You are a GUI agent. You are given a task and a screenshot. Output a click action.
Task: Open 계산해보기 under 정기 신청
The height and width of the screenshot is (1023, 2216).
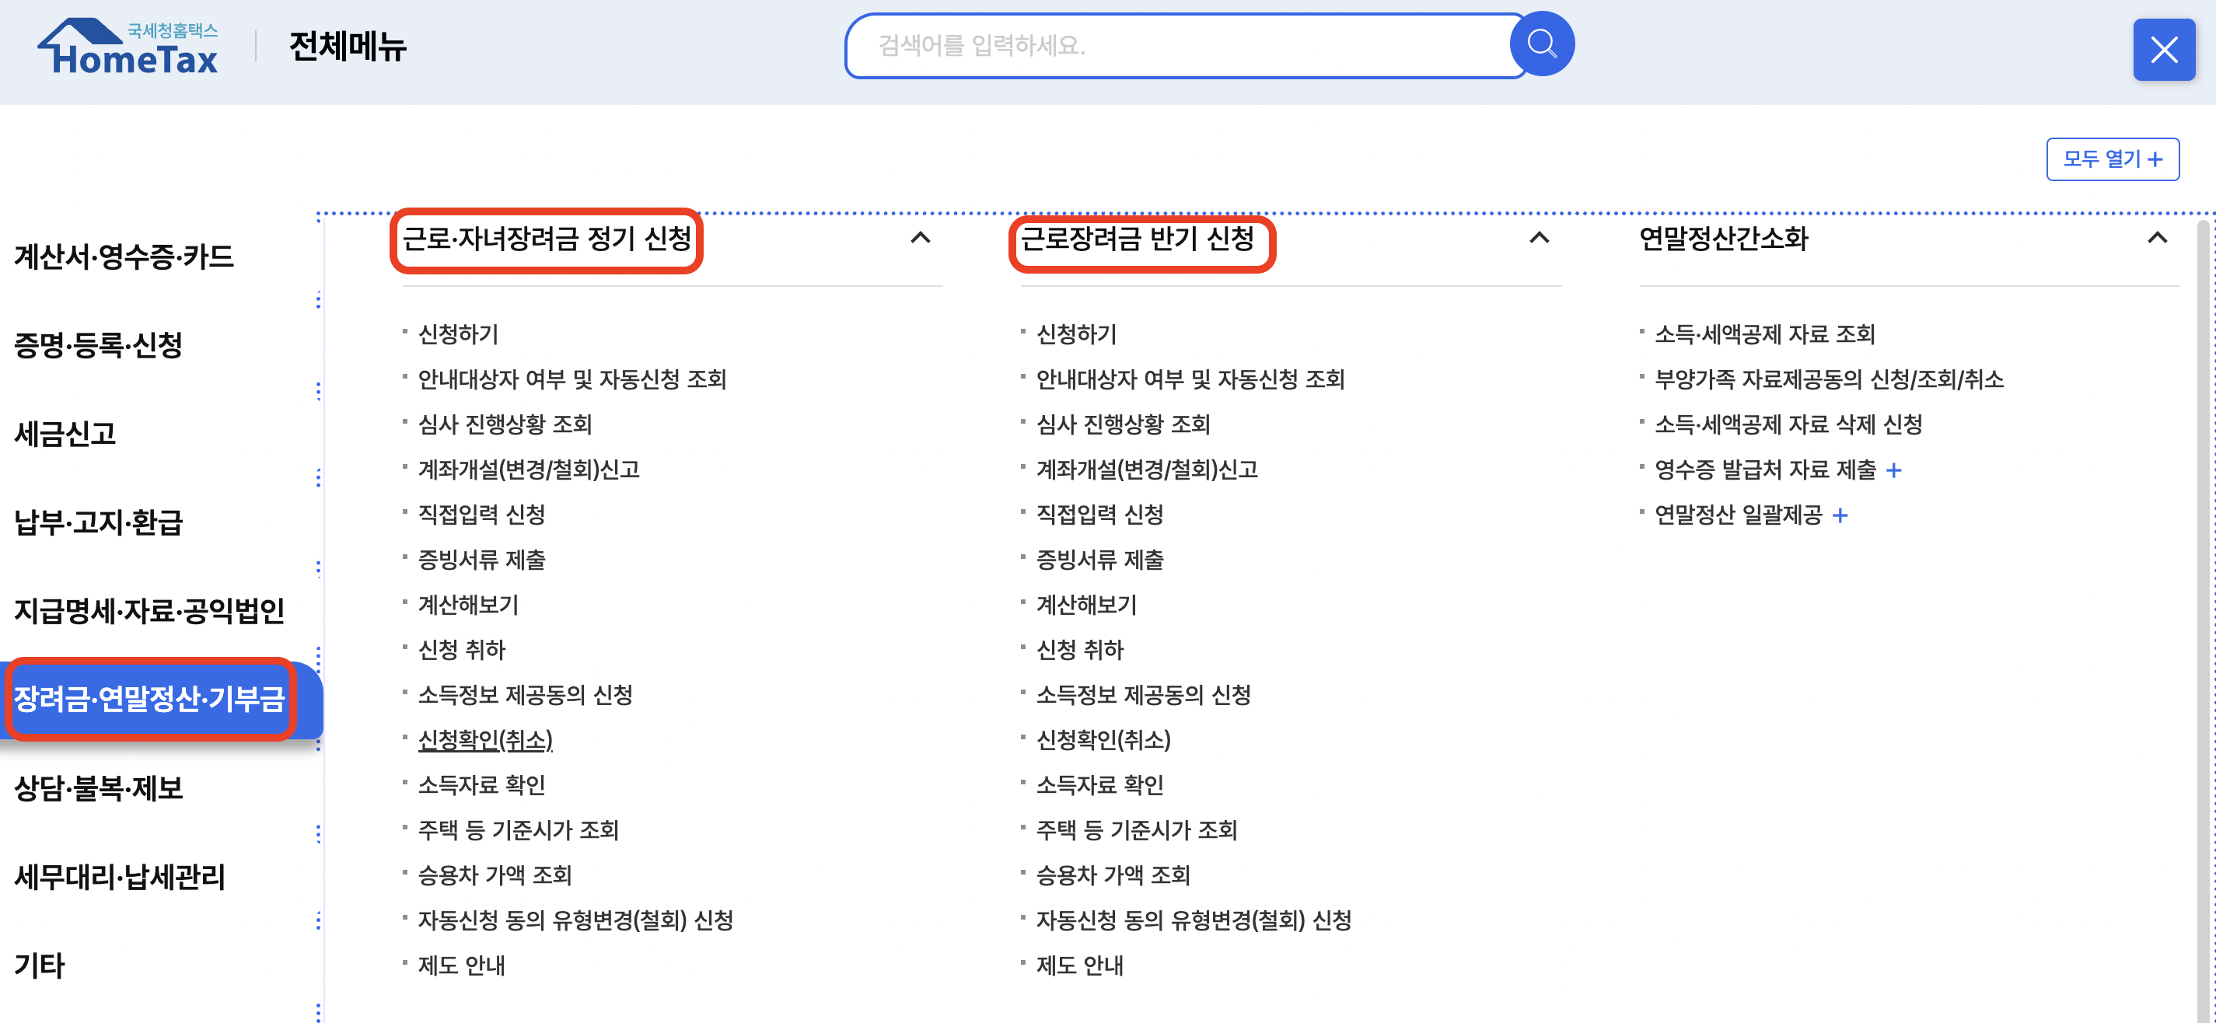click(468, 605)
